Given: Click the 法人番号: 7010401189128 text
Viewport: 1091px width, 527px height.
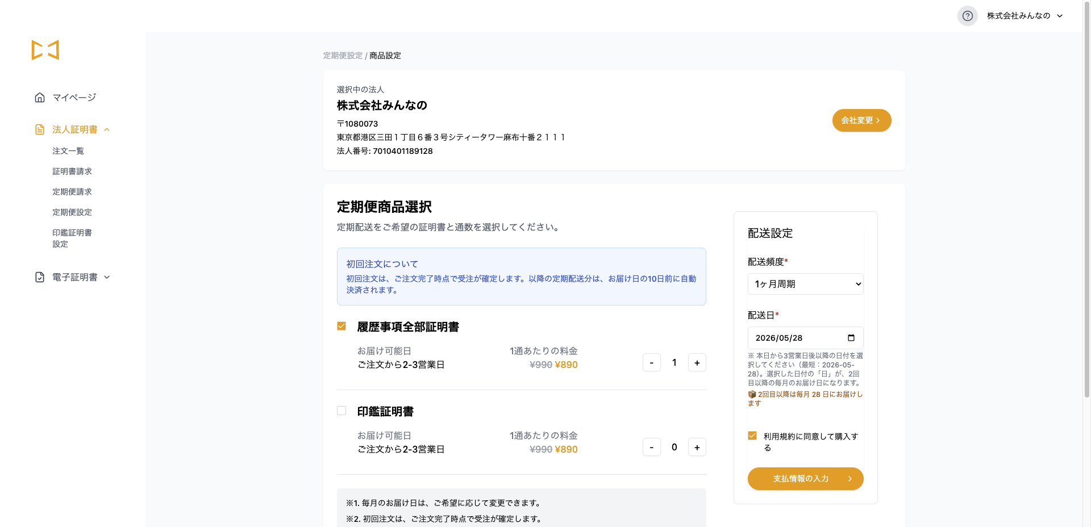Looking at the screenshot, I should 385,151.
